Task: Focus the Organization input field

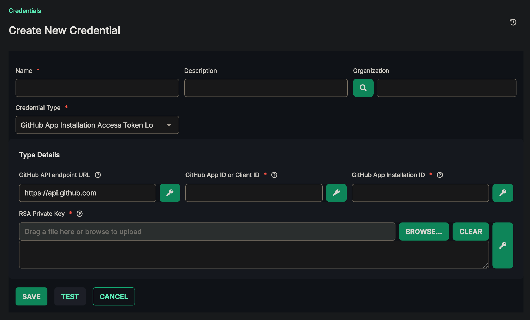Action: (x=447, y=88)
